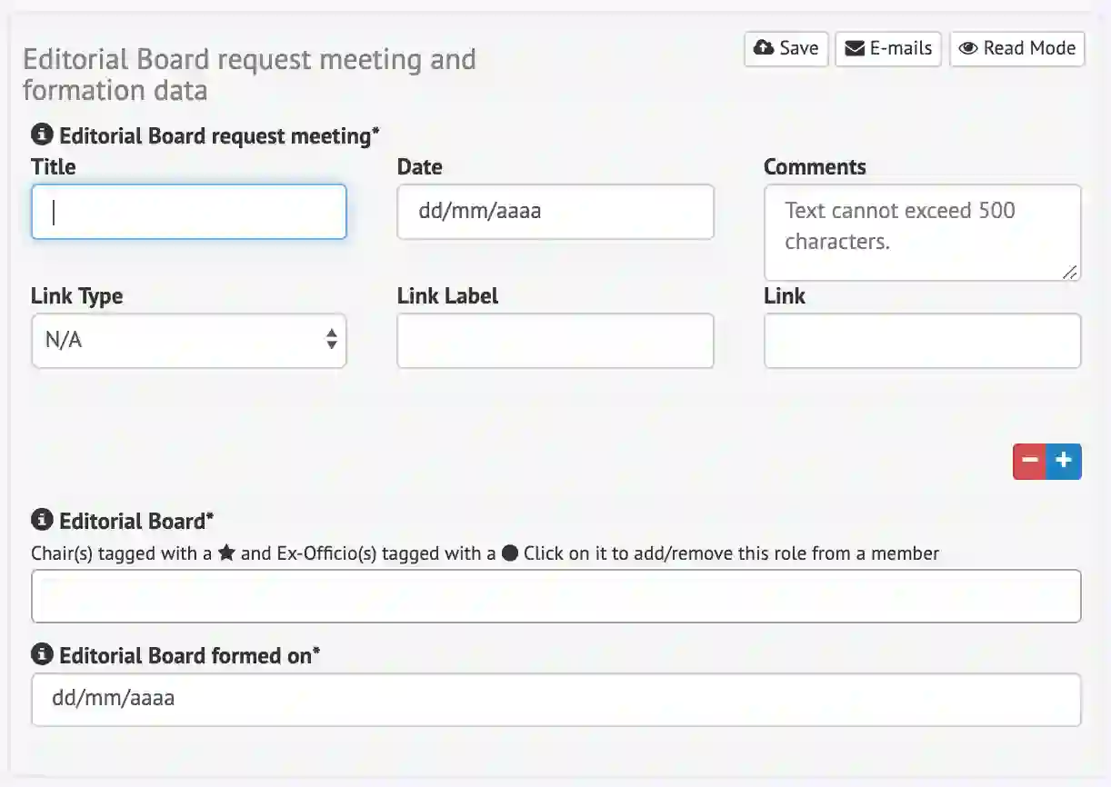
Task: Click the blue plus add-row button
Action: 1064,462
